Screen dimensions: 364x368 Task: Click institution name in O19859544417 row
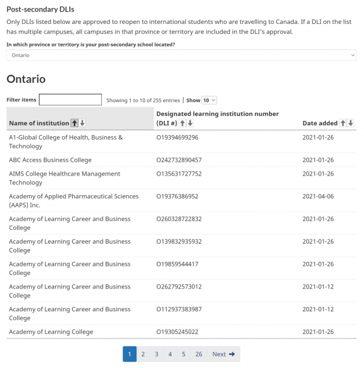(70, 269)
